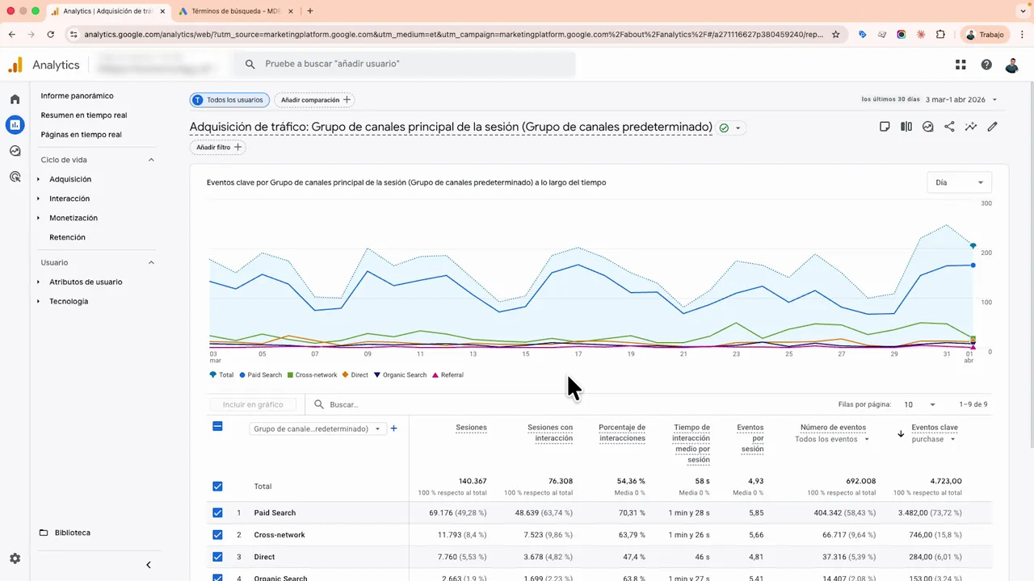The height and width of the screenshot is (581, 1034).
Task: Uncheck the Paid Search row checkbox
Action: 217,512
